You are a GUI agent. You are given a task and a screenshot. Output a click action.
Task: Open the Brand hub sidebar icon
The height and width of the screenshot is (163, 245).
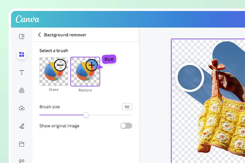pos(22,90)
